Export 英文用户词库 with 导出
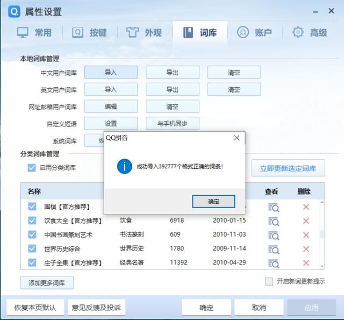 click(173, 89)
